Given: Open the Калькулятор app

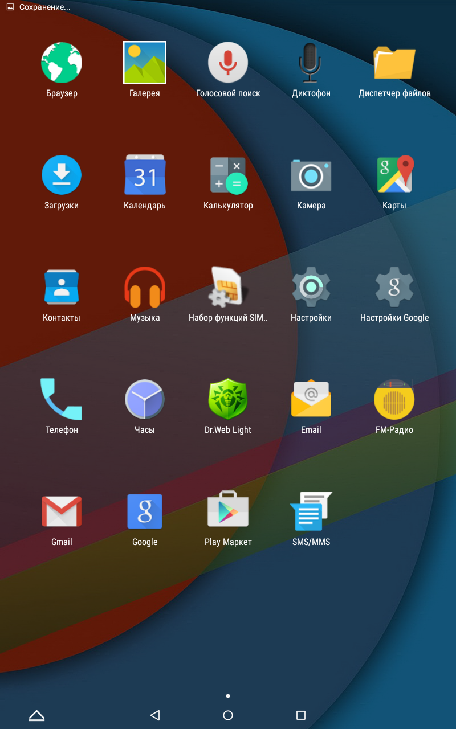Looking at the screenshot, I should click(x=228, y=175).
